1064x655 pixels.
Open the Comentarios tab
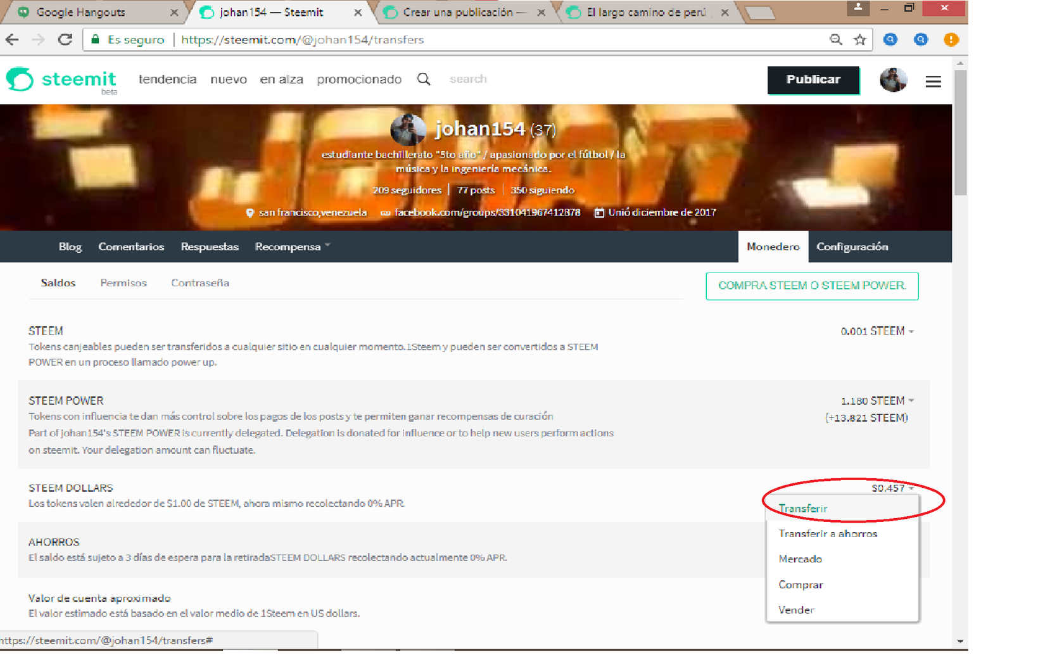[131, 246]
